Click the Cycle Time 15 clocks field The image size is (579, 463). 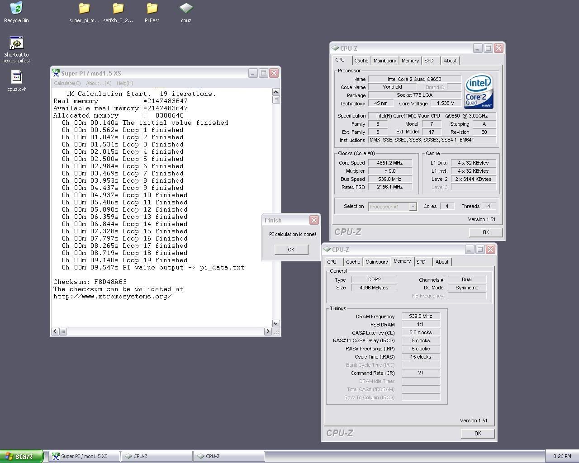(x=421, y=357)
